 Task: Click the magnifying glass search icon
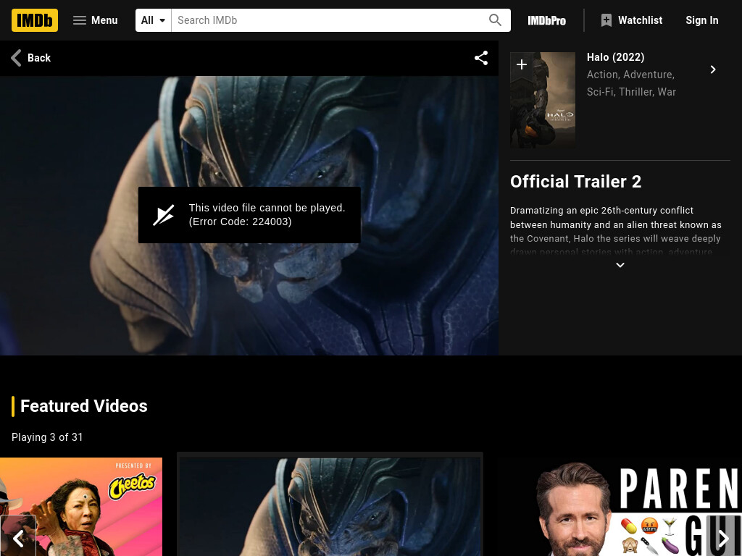[495, 20]
